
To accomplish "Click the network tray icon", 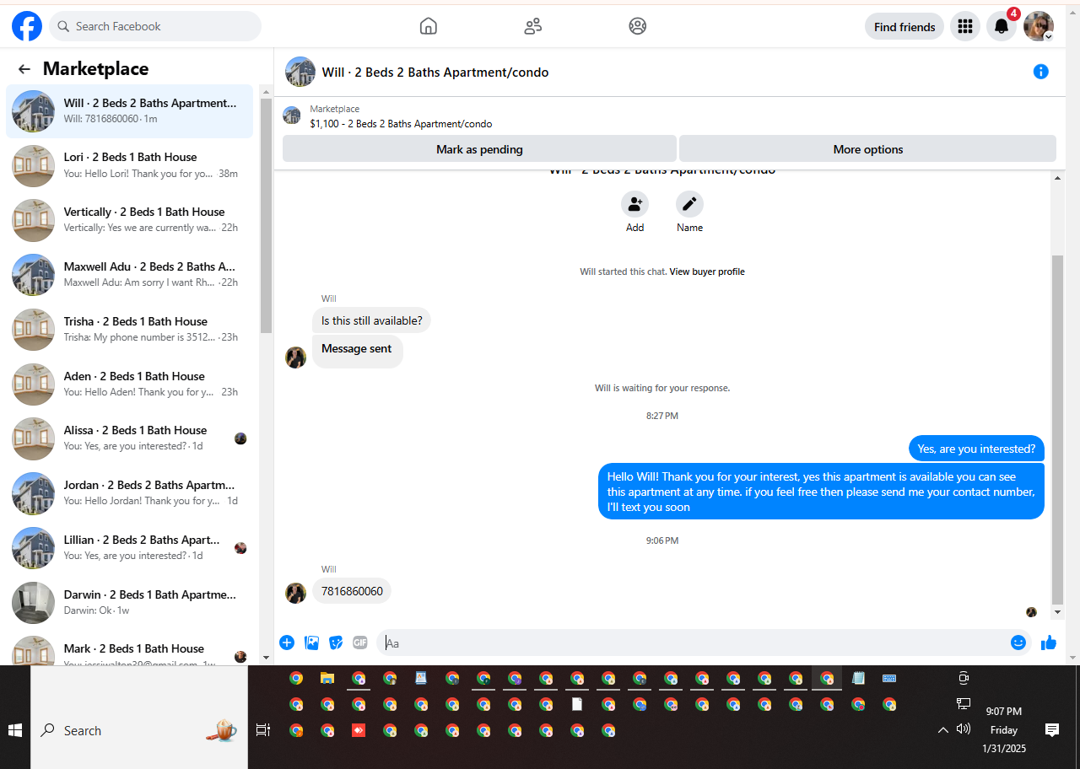I will tap(964, 703).
